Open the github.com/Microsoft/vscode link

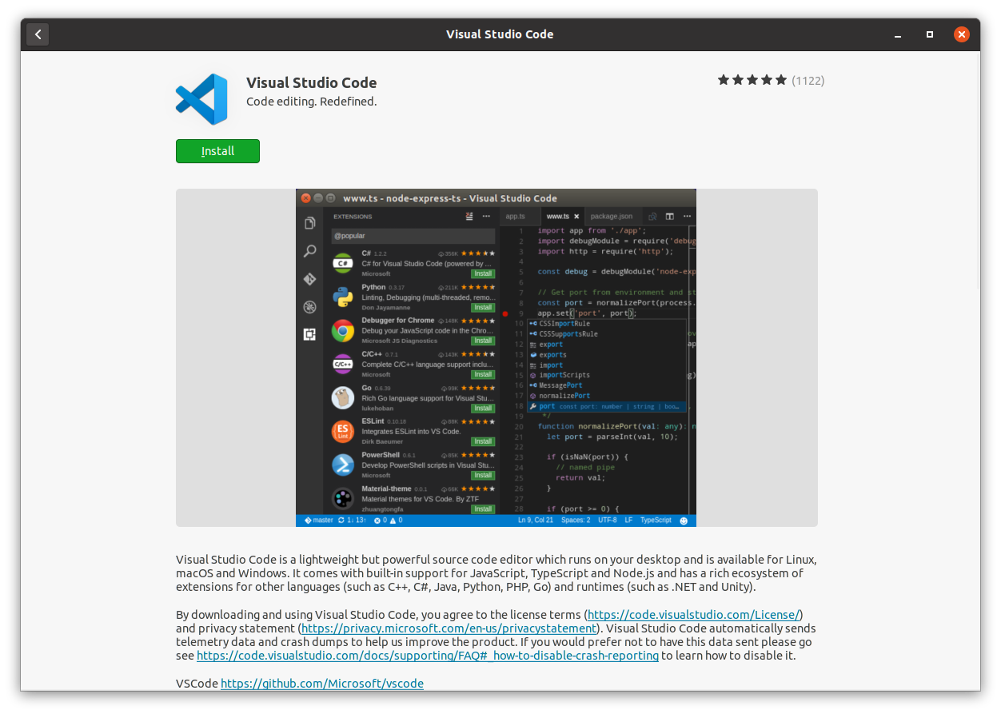click(x=322, y=684)
